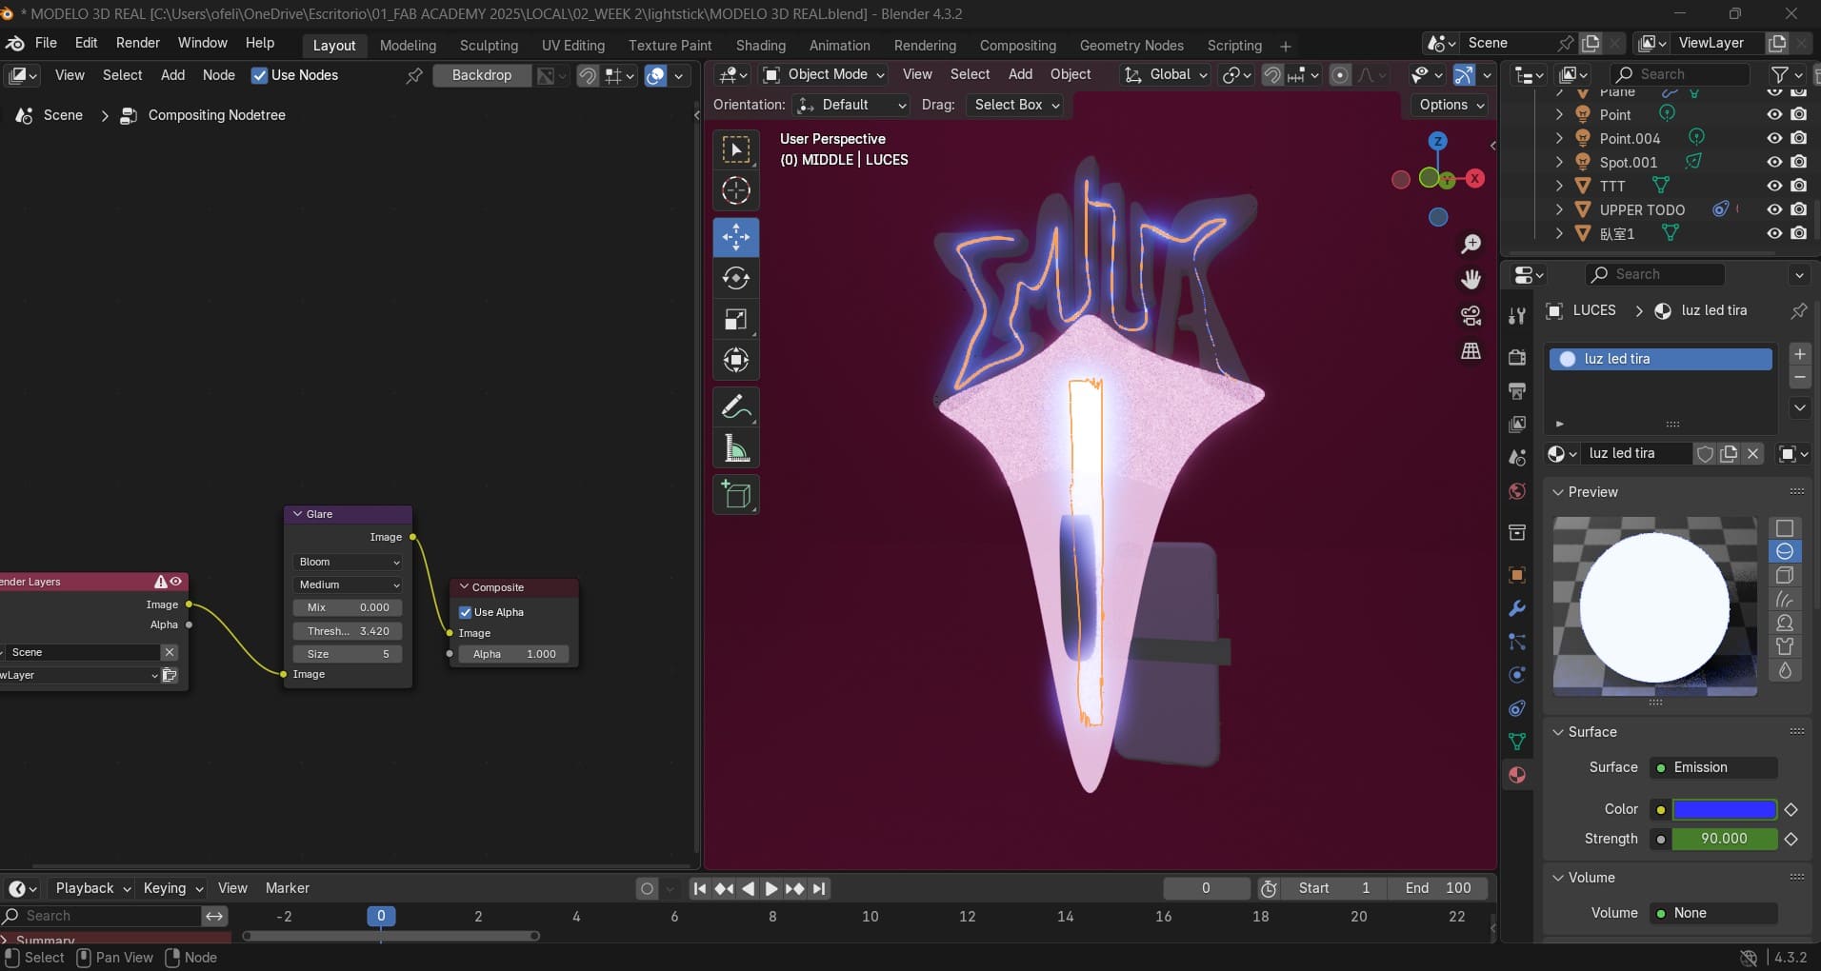The width and height of the screenshot is (1821, 971).
Task: Activate the Cursor tool
Action: coord(736,191)
